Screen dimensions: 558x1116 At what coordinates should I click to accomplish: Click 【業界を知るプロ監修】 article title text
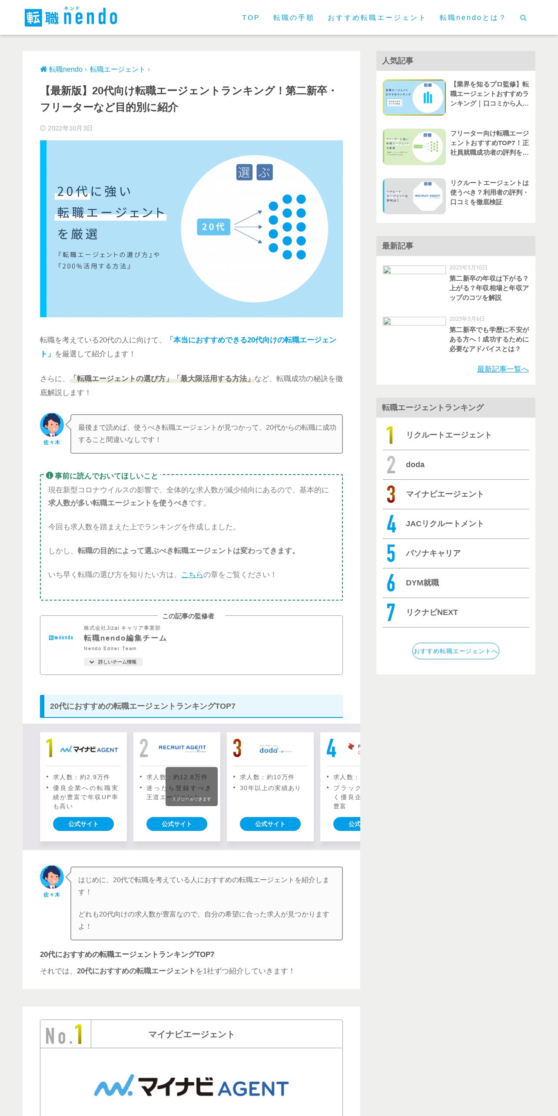[489, 94]
